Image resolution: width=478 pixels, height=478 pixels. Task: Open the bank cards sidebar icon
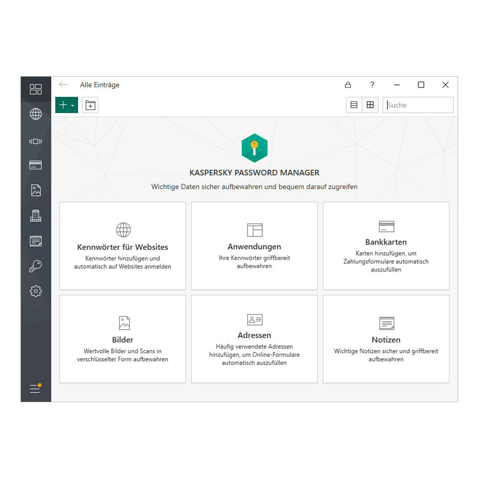pyautogui.click(x=35, y=165)
